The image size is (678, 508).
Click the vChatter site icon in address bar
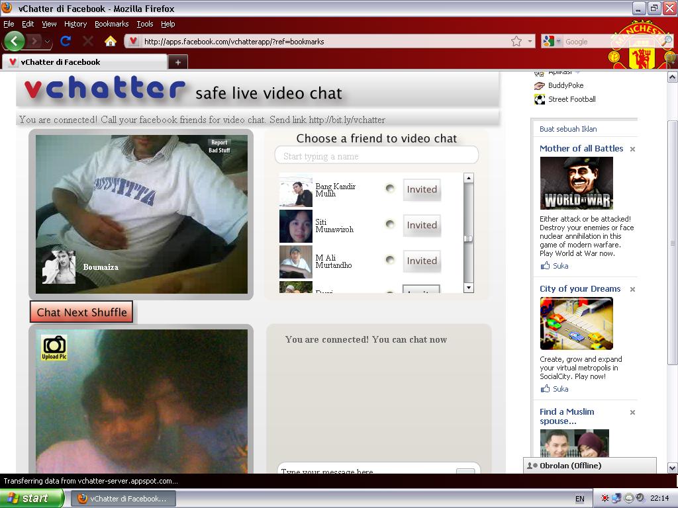134,42
